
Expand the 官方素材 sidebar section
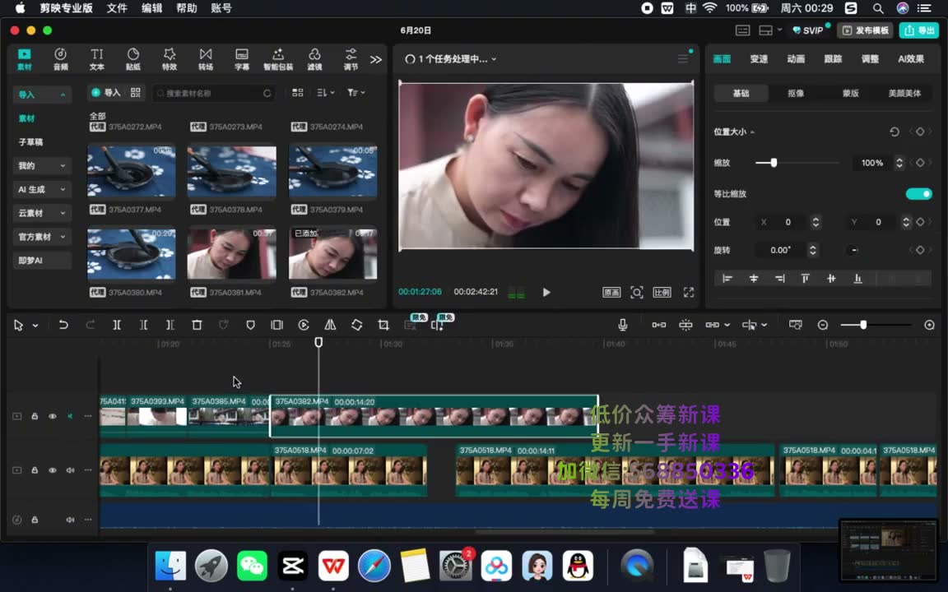tap(42, 237)
